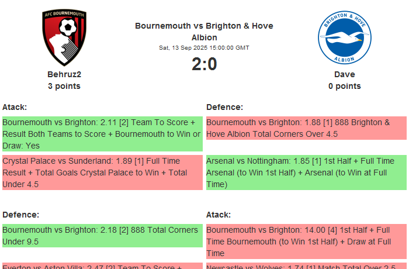Screen dimensions: 409x269
Task: Click the AFC Bournemouth club crest
Action: [x=64, y=37]
